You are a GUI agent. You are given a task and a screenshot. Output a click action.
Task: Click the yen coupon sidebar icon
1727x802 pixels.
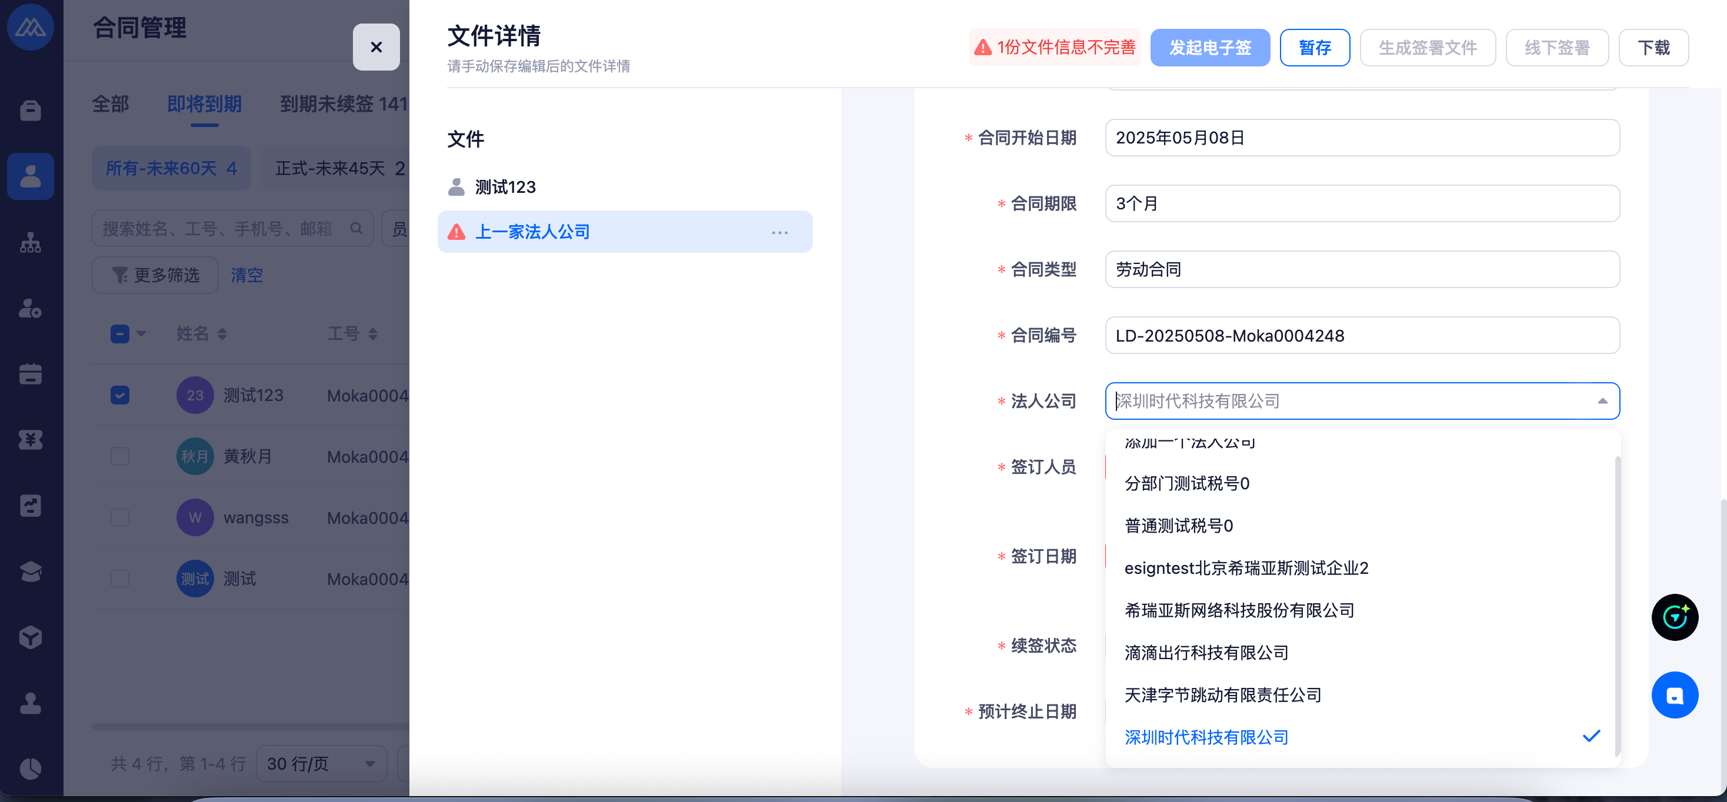(x=30, y=440)
